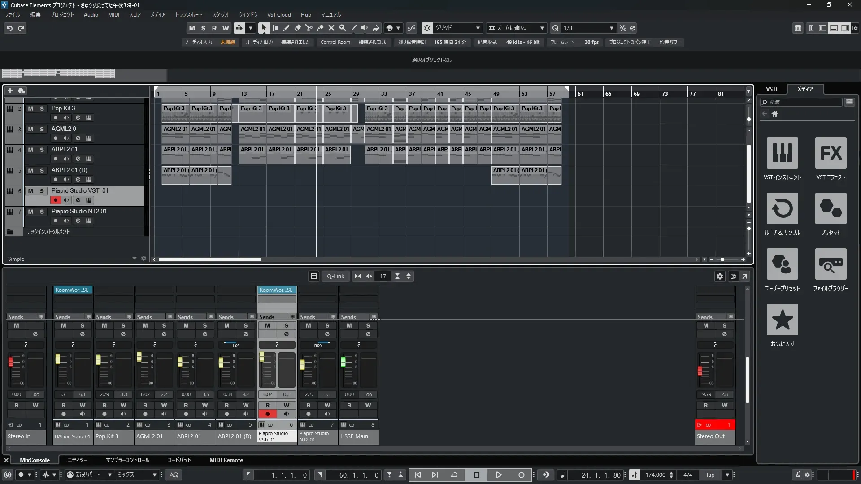Open Loops & Samples tile
The image size is (861, 484).
click(782, 208)
